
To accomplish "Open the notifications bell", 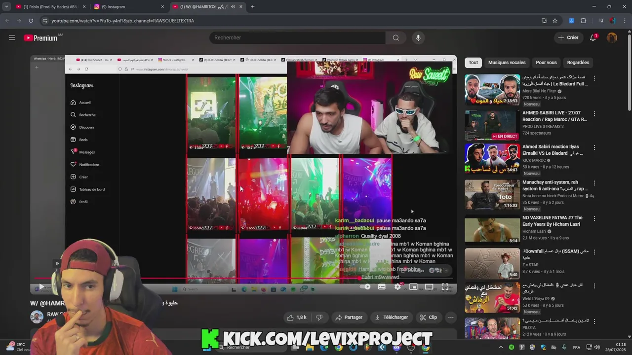I will (593, 37).
